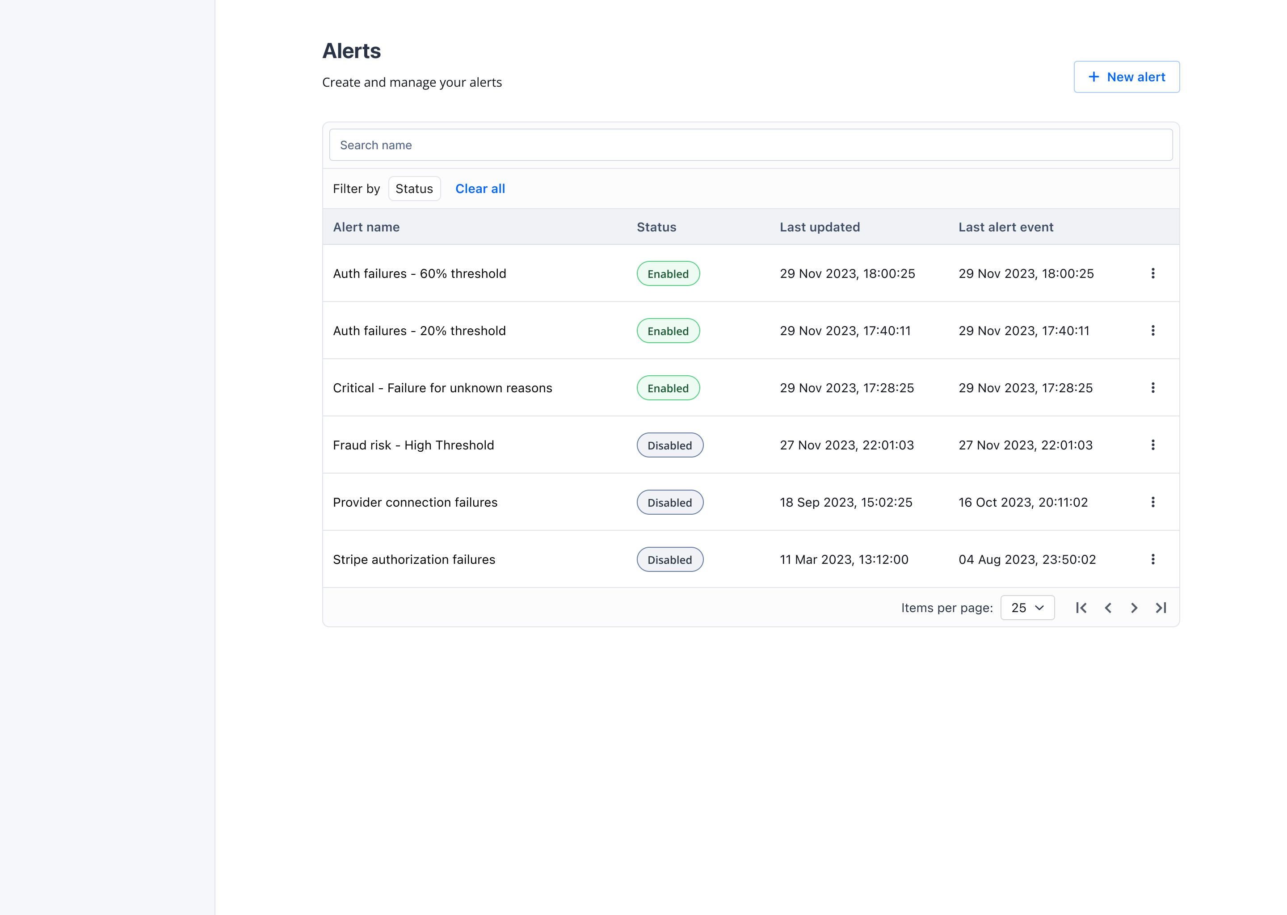Sort by Status column header
The image size is (1287, 915).
pyautogui.click(x=656, y=227)
